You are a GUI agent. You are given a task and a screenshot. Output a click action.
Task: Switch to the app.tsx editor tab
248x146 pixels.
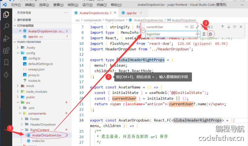133,13
